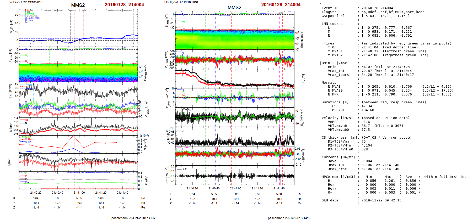Click the left 'Plot Layout GP 19/10/2018' header
The height and width of the screenshot is (220, 473).
coord(25,2)
